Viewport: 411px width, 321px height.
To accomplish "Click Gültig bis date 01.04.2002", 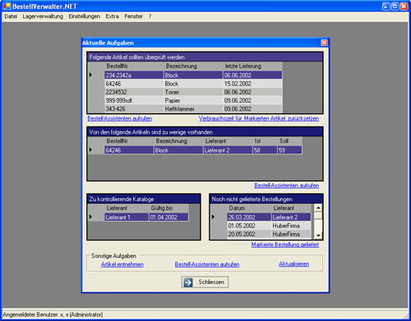I will (x=169, y=217).
